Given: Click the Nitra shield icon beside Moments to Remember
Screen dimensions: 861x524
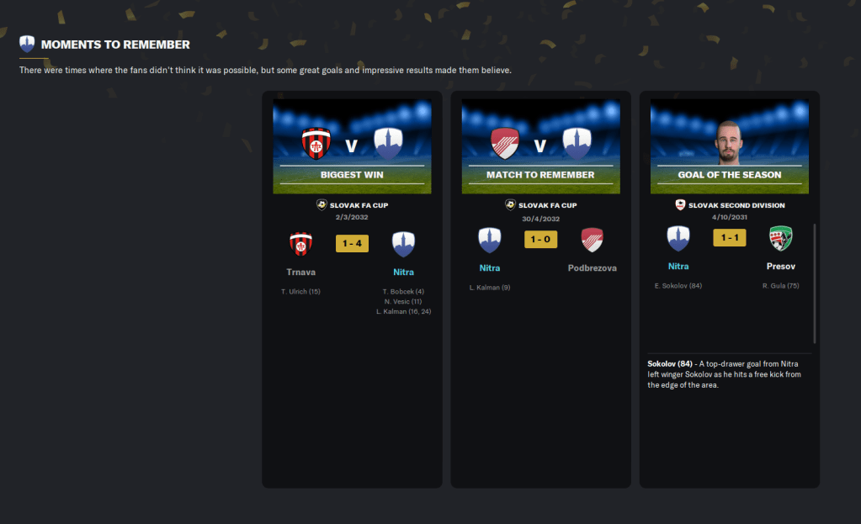Looking at the screenshot, I should [27, 44].
